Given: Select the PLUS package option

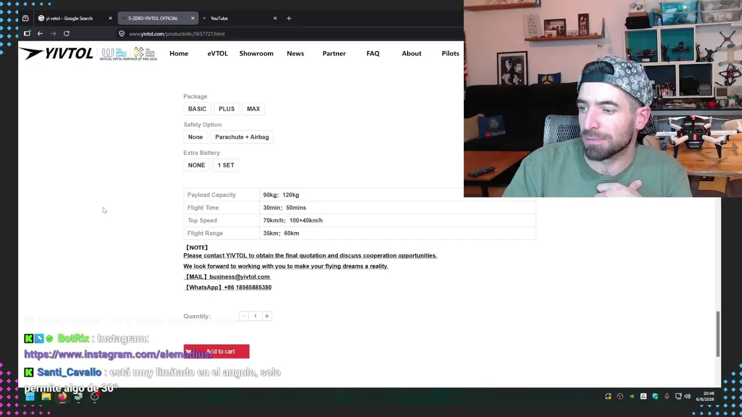Looking at the screenshot, I should (227, 109).
